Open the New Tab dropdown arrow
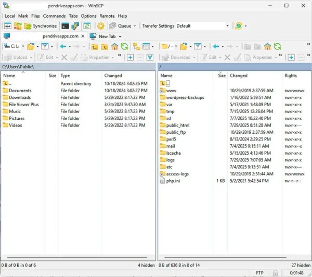Viewport: 312px width, 277px height. tap(120, 36)
